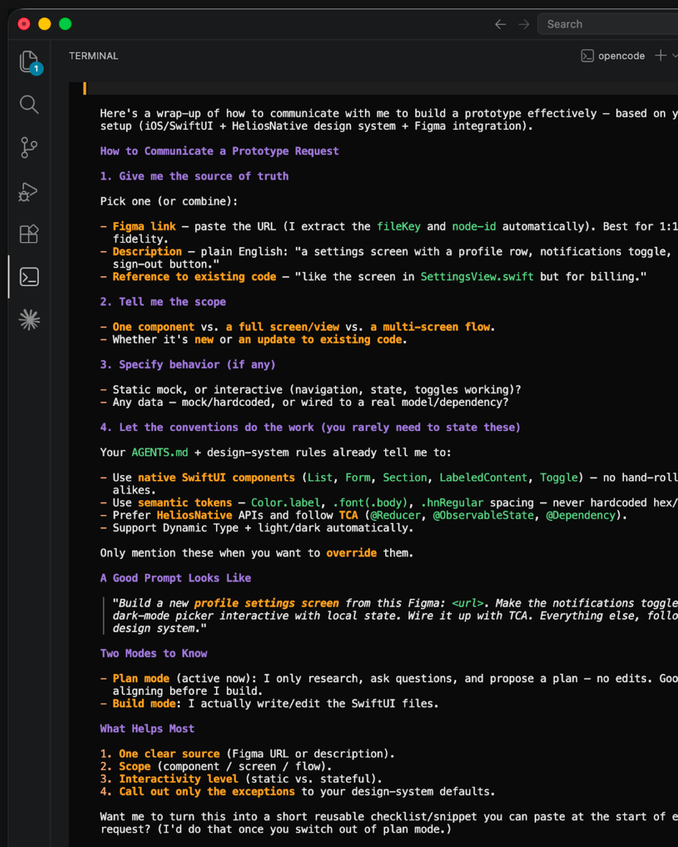
Task: Click the heading "Two Modes to Know"
Action: pyautogui.click(x=154, y=654)
